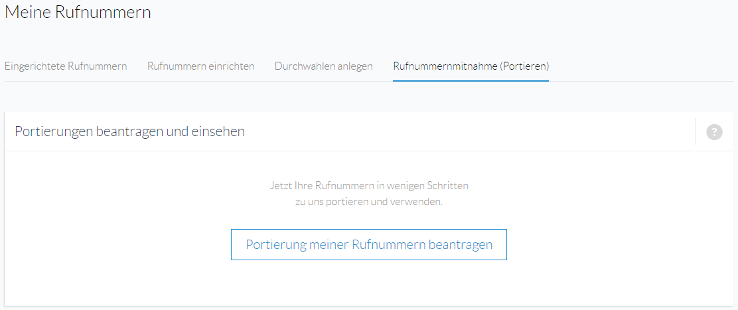Click the gray question mark help icon

pyautogui.click(x=714, y=131)
